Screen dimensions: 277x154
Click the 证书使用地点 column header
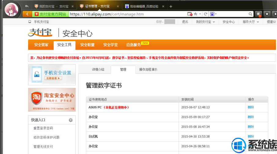pos(98,99)
